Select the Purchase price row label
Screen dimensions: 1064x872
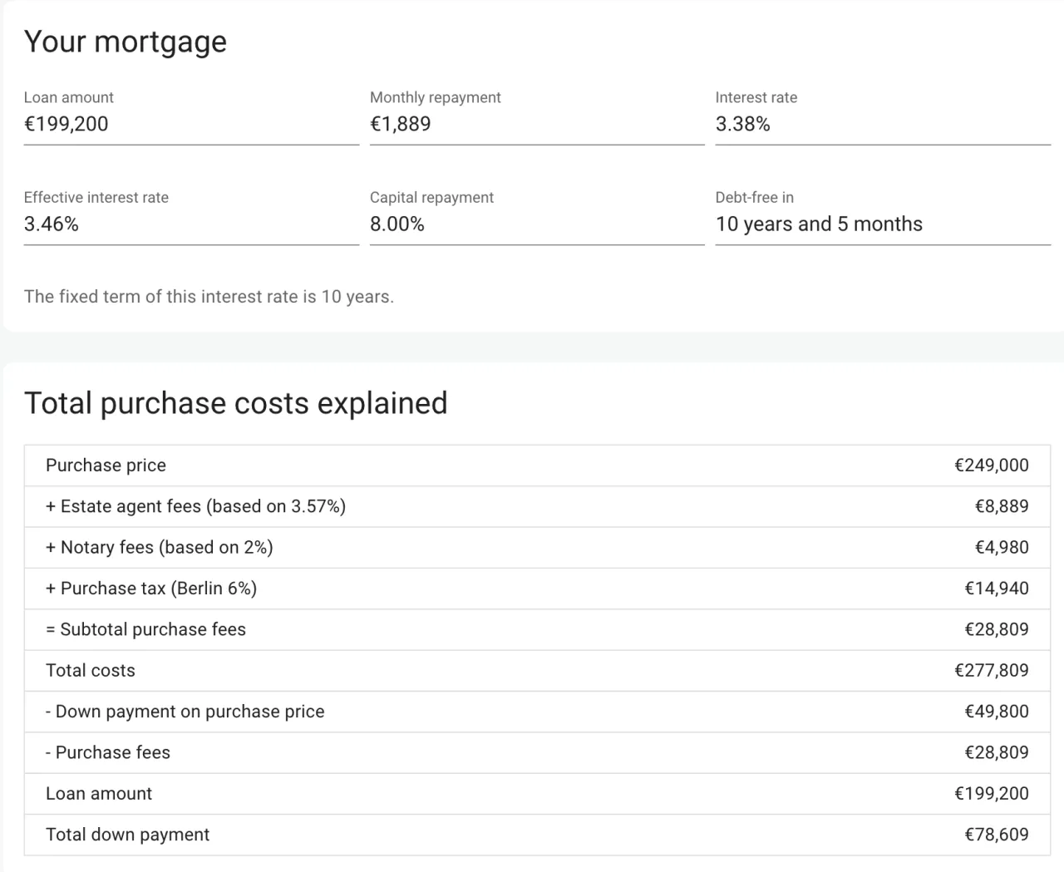pos(106,466)
